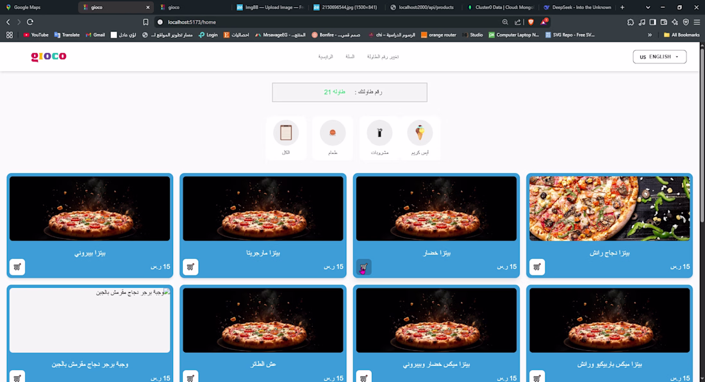This screenshot has width=705, height=382.
Task: Add بيتزا مارجريتا to cart via its cart icon
Action: (190, 267)
